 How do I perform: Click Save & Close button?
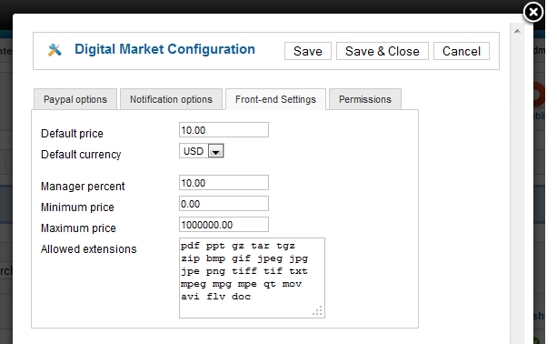tap(383, 51)
